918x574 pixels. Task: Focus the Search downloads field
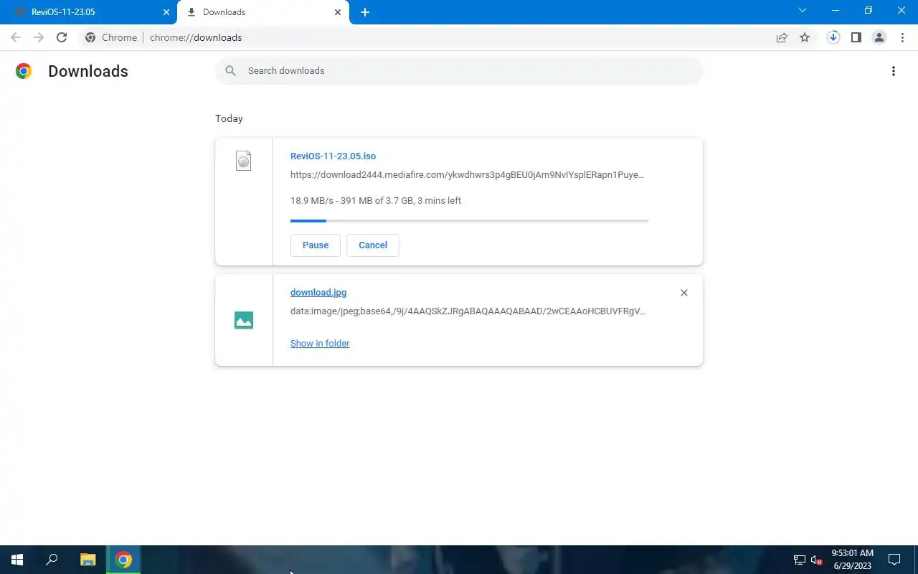pyautogui.click(x=459, y=70)
